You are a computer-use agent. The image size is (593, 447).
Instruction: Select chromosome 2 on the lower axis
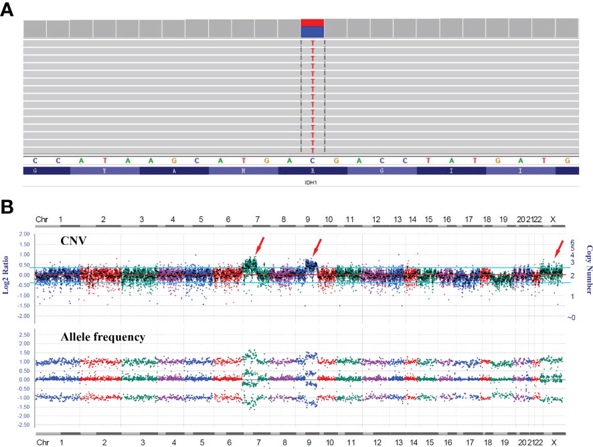104,442
